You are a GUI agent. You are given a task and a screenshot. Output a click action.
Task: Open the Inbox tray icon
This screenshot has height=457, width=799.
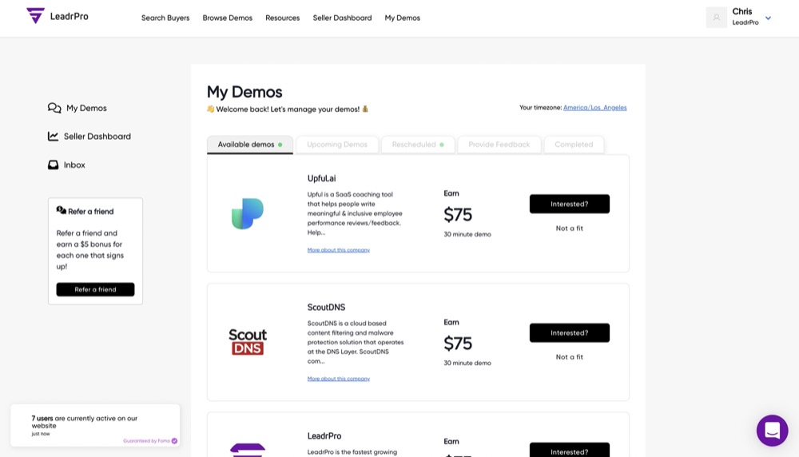tap(54, 165)
